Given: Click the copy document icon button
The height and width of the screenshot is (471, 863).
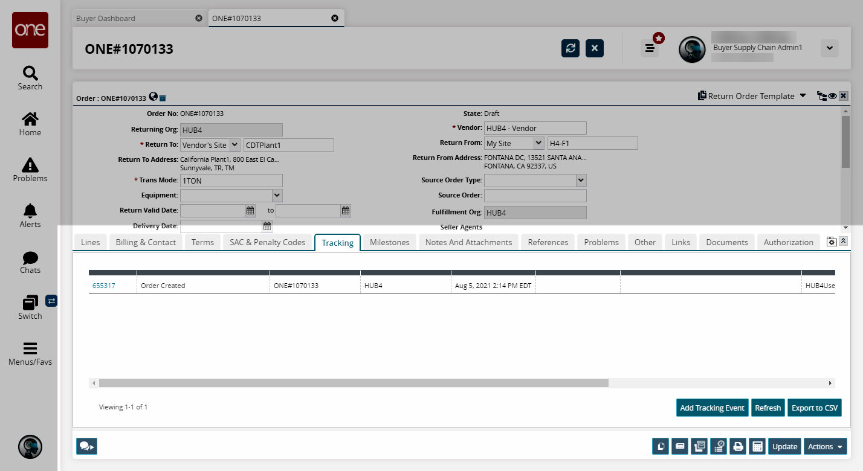Looking at the screenshot, I should [x=661, y=447].
